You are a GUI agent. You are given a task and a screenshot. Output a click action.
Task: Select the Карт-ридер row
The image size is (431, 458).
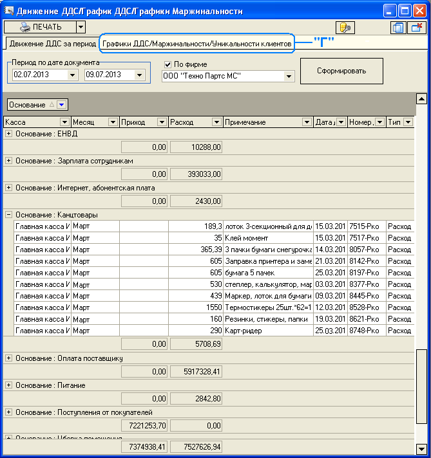[x=214, y=331]
